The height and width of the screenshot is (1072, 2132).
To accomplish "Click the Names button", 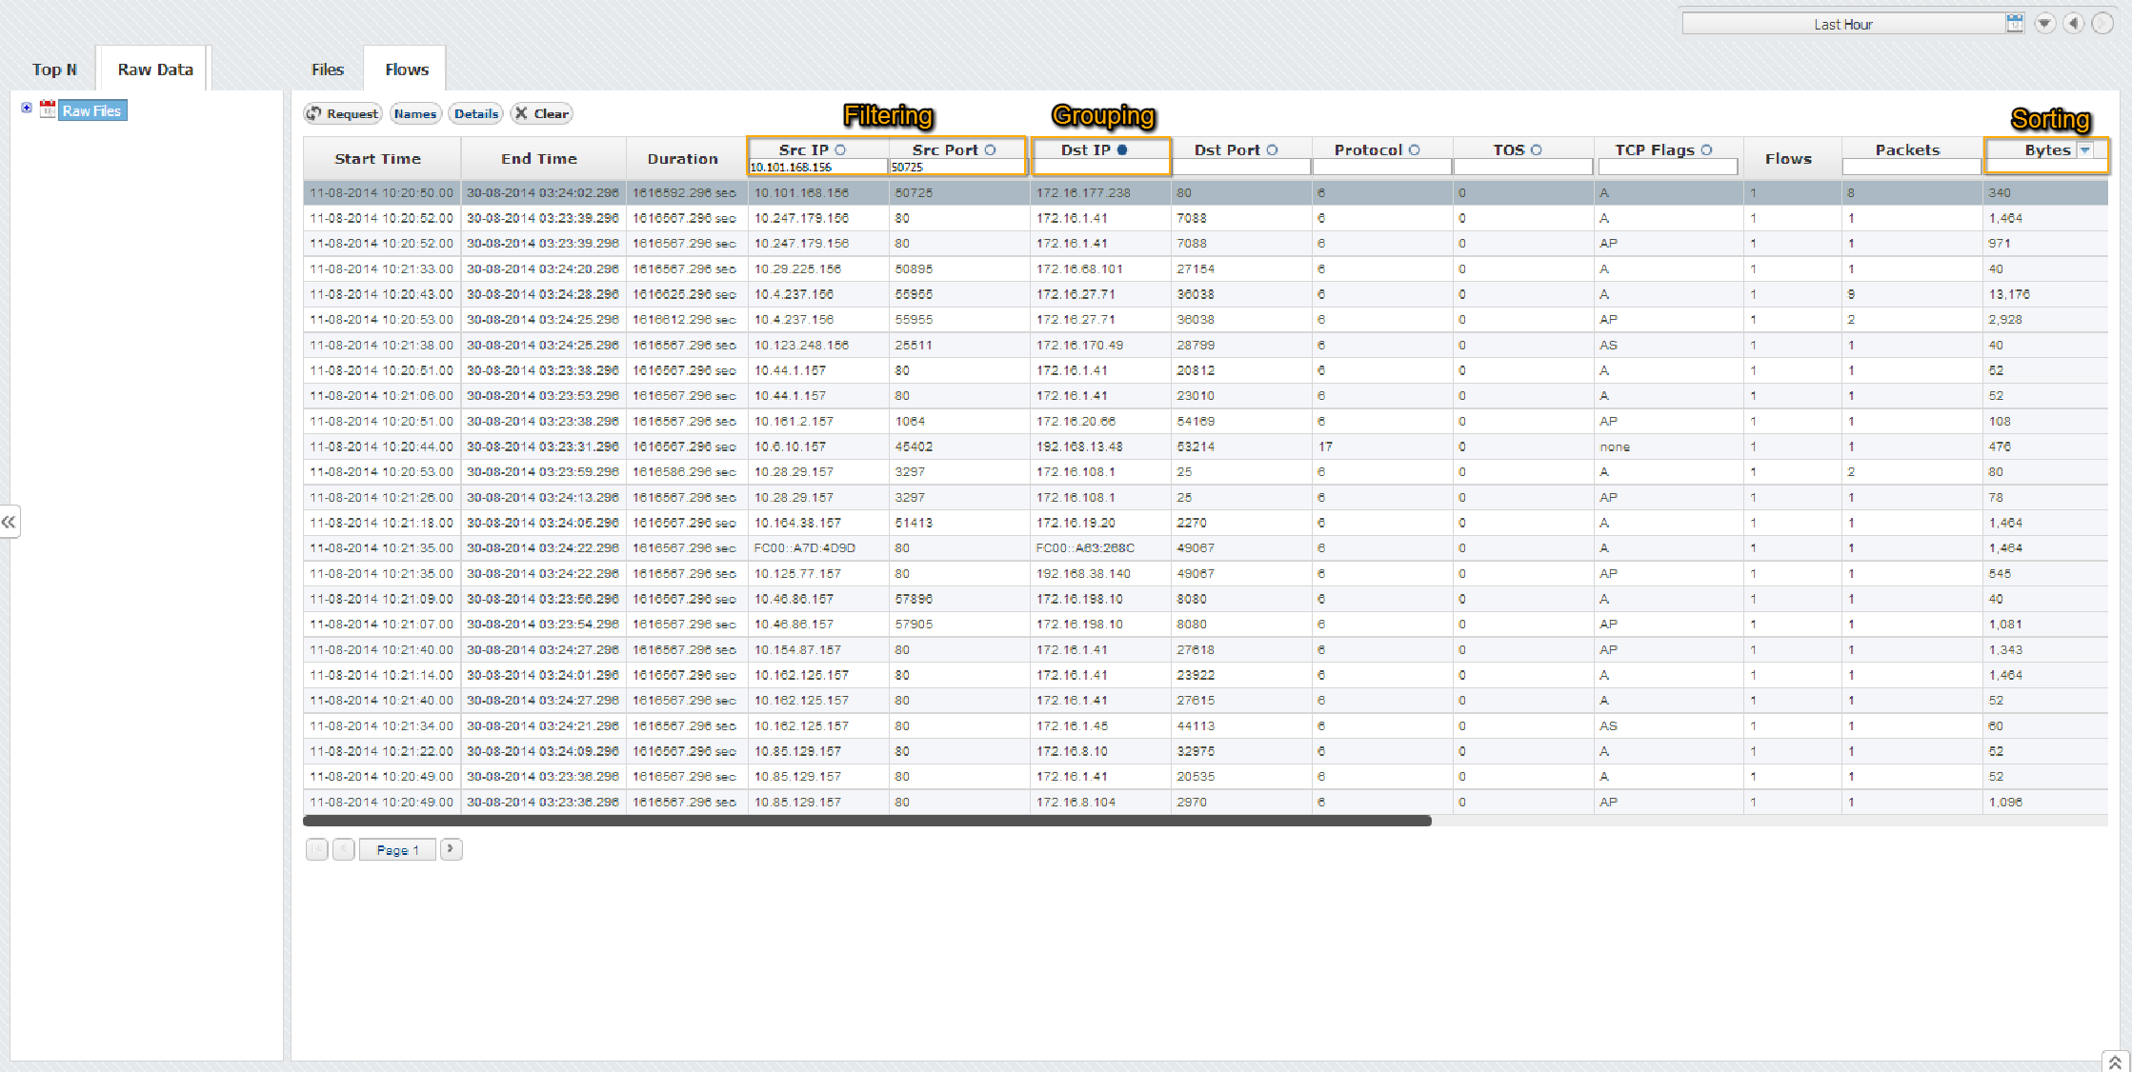I will tap(415, 113).
